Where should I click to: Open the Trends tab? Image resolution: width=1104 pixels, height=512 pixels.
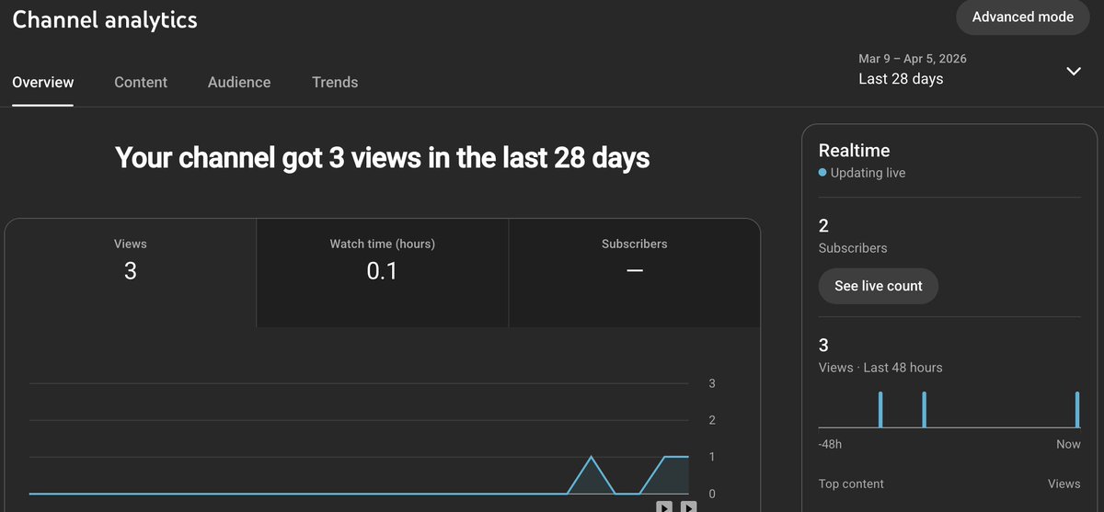(x=335, y=82)
